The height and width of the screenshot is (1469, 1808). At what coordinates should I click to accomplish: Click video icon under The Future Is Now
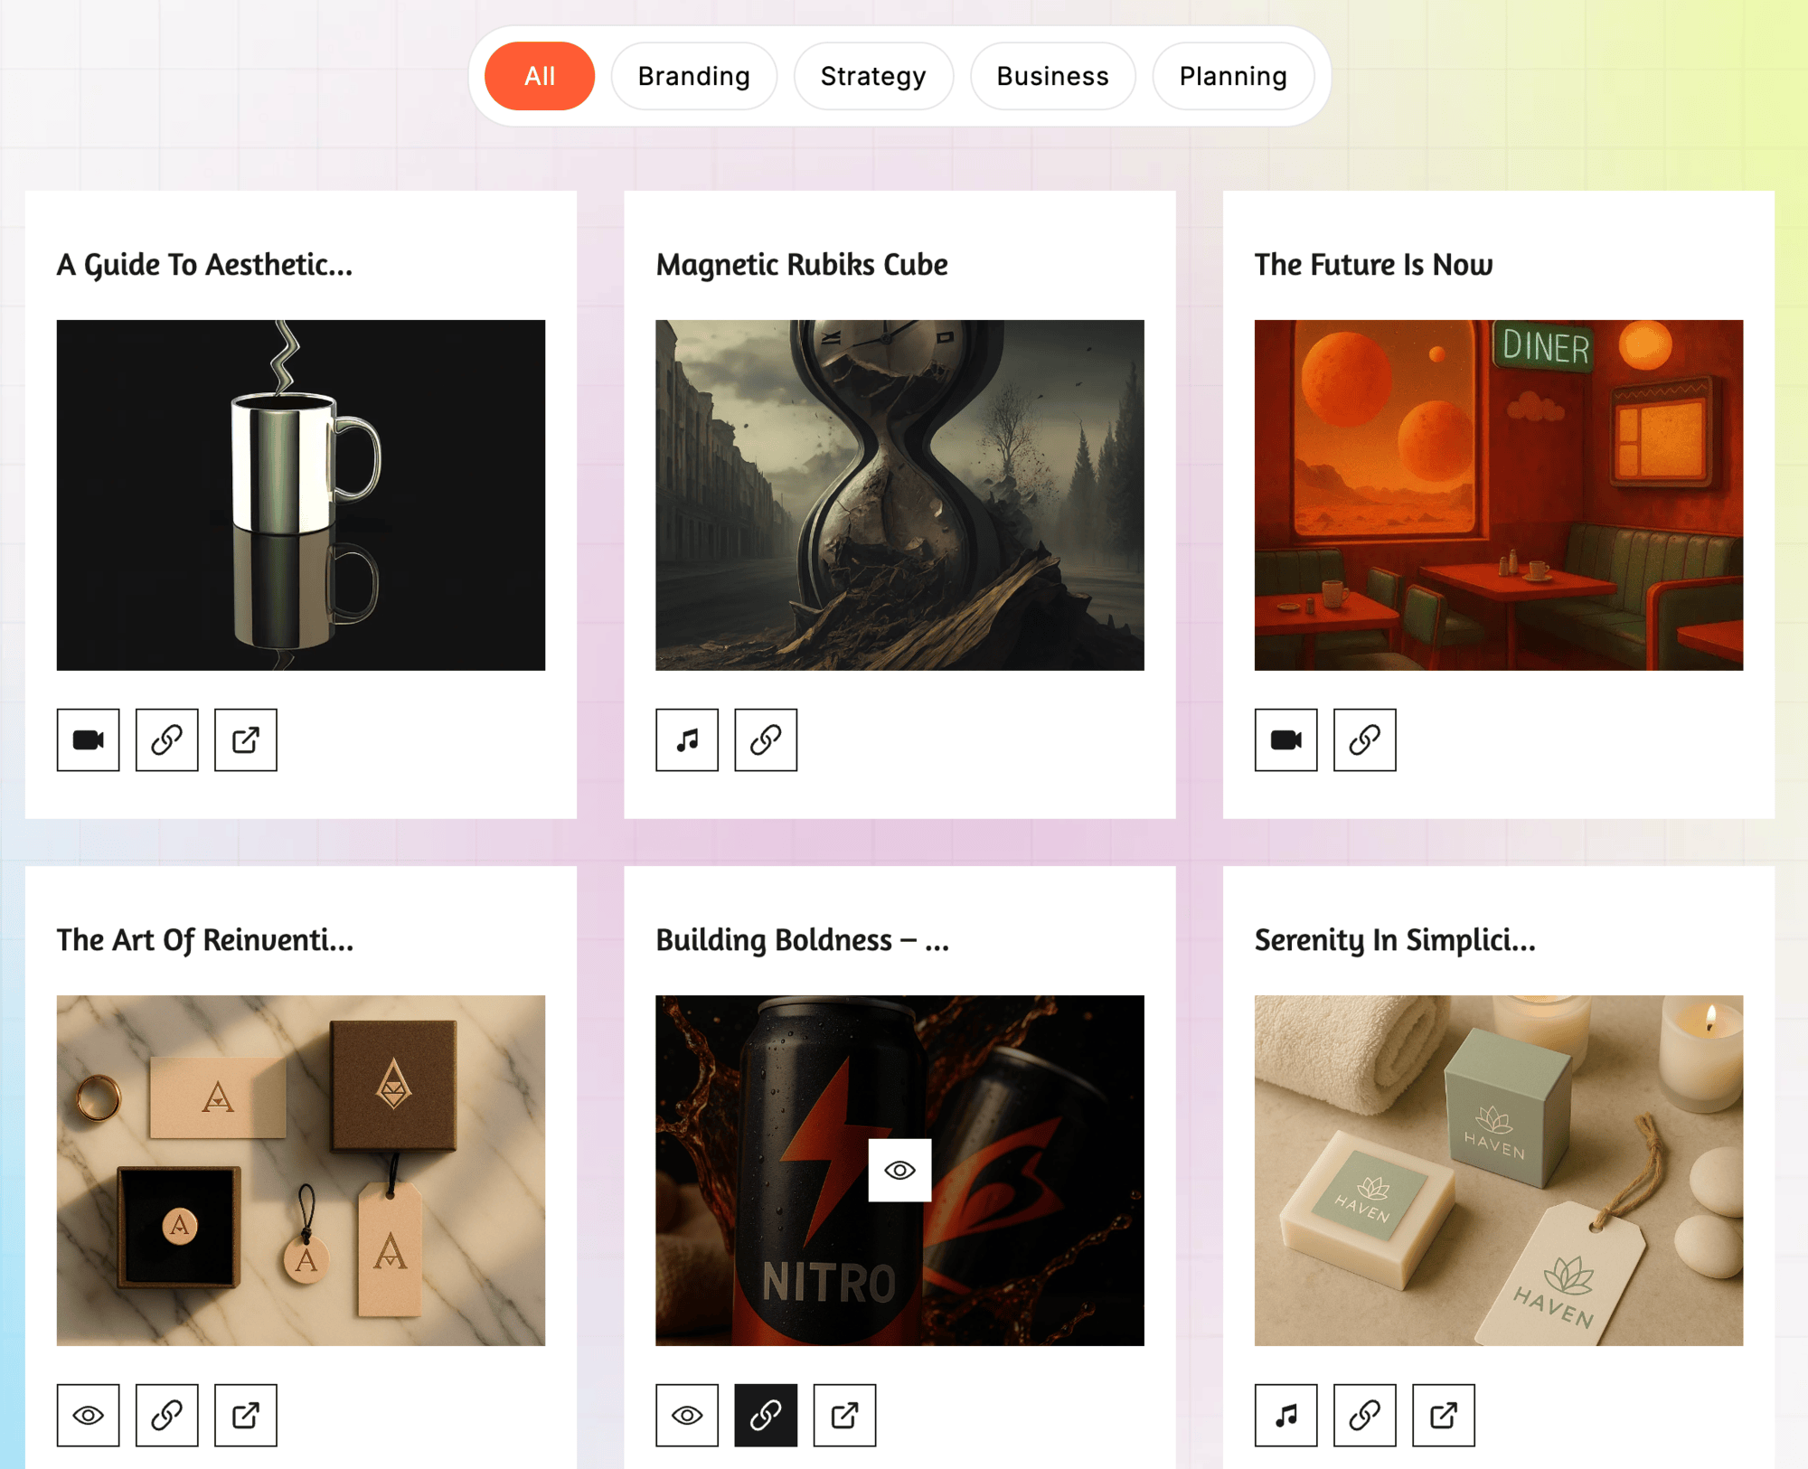(x=1285, y=739)
